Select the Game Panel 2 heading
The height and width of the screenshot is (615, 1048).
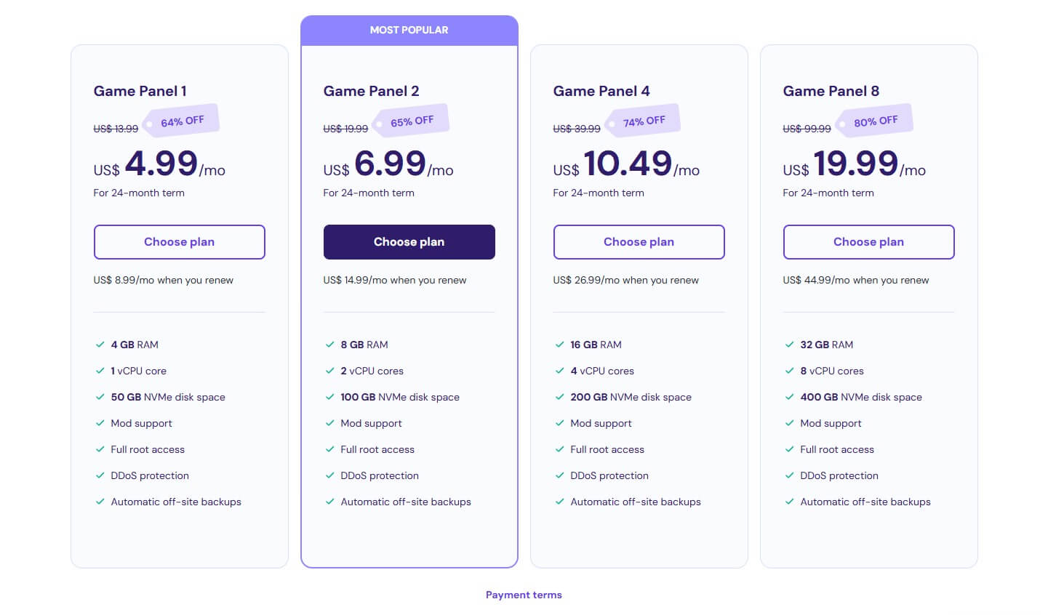[x=371, y=91]
